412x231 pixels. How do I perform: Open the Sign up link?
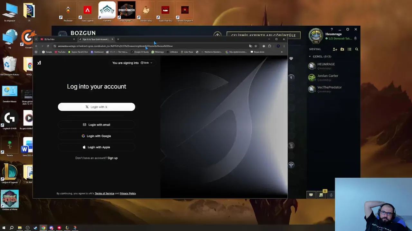[112, 158]
